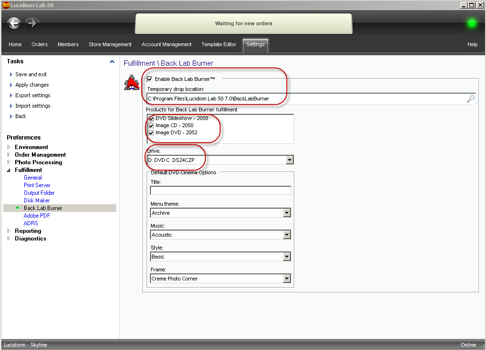Click the Online status text
The image size is (486, 350).
click(x=468, y=345)
